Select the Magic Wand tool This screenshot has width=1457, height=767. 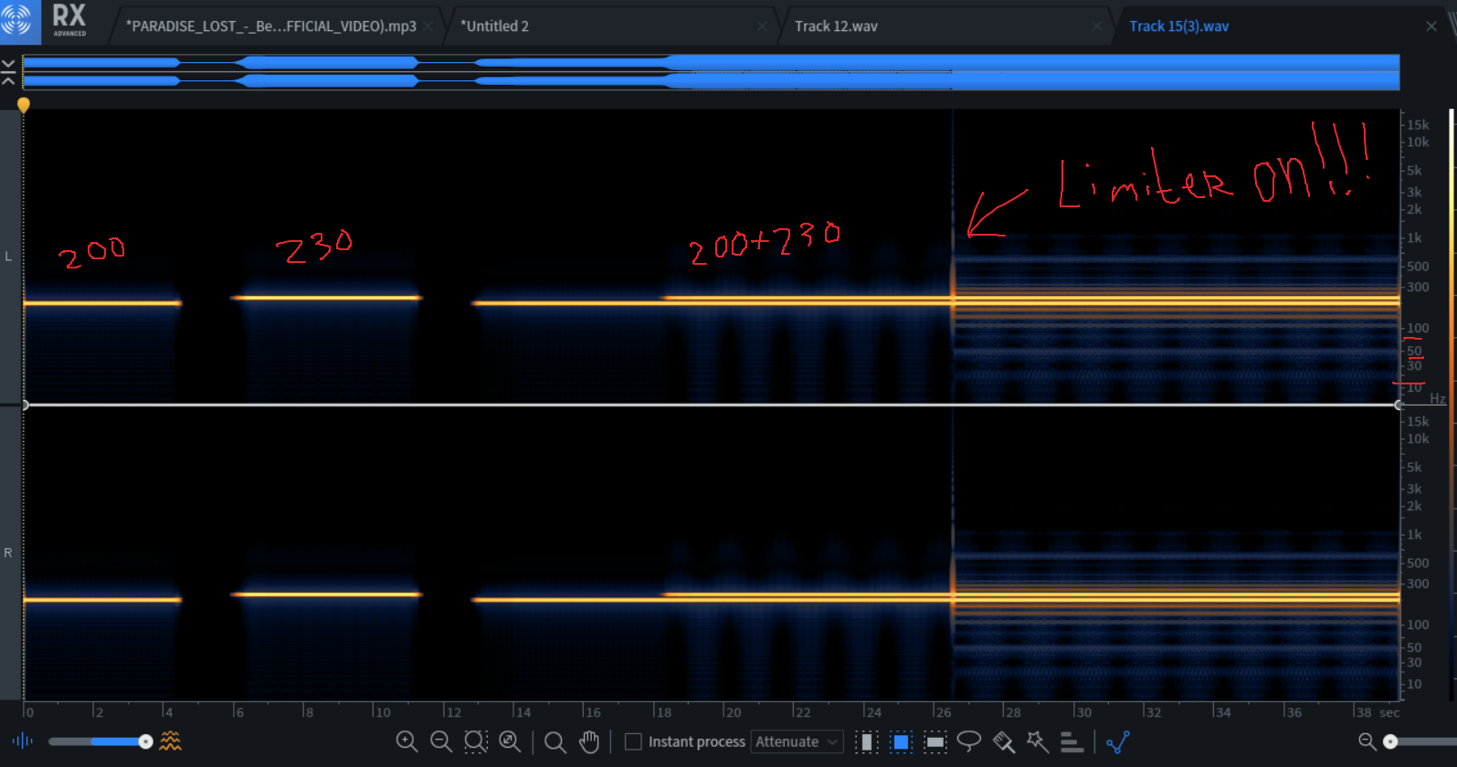click(1038, 741)
